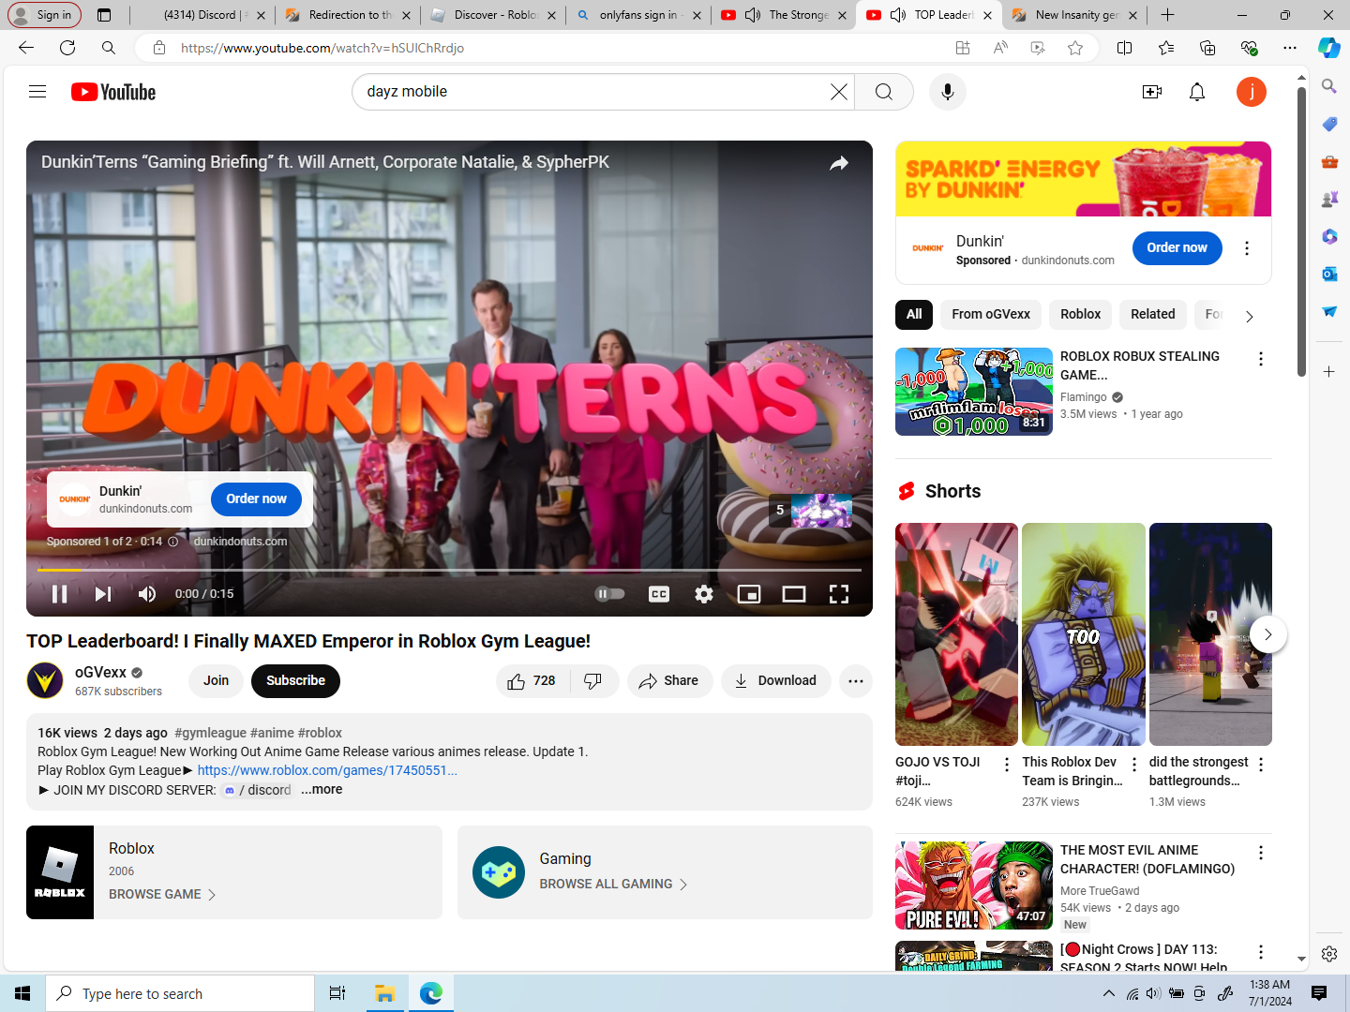Open File Explorer from the taskbar
This screenshot has height=1012, width=1350.
click(384, 993)
